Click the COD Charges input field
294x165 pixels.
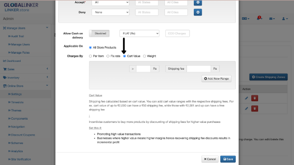point(177,33)
